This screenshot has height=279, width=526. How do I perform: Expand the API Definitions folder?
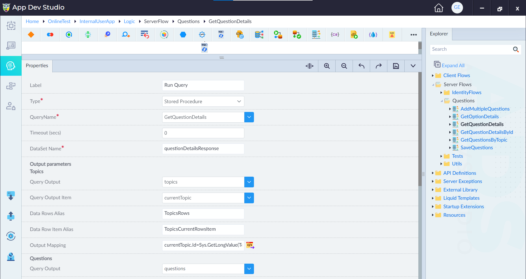click(433, 173)
